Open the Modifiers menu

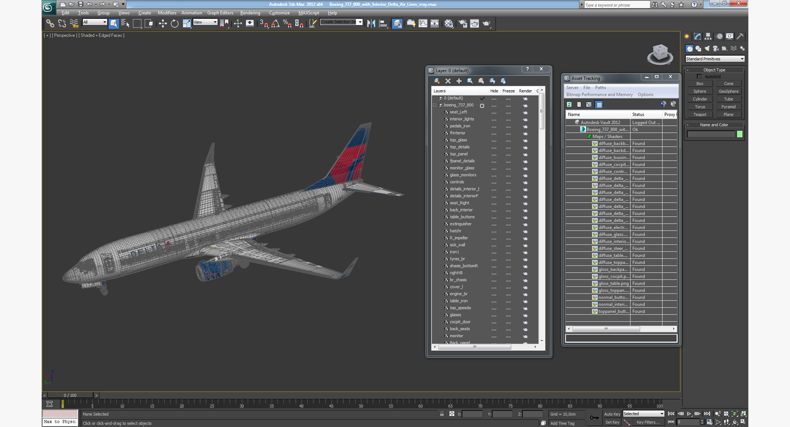coord(167,13)
